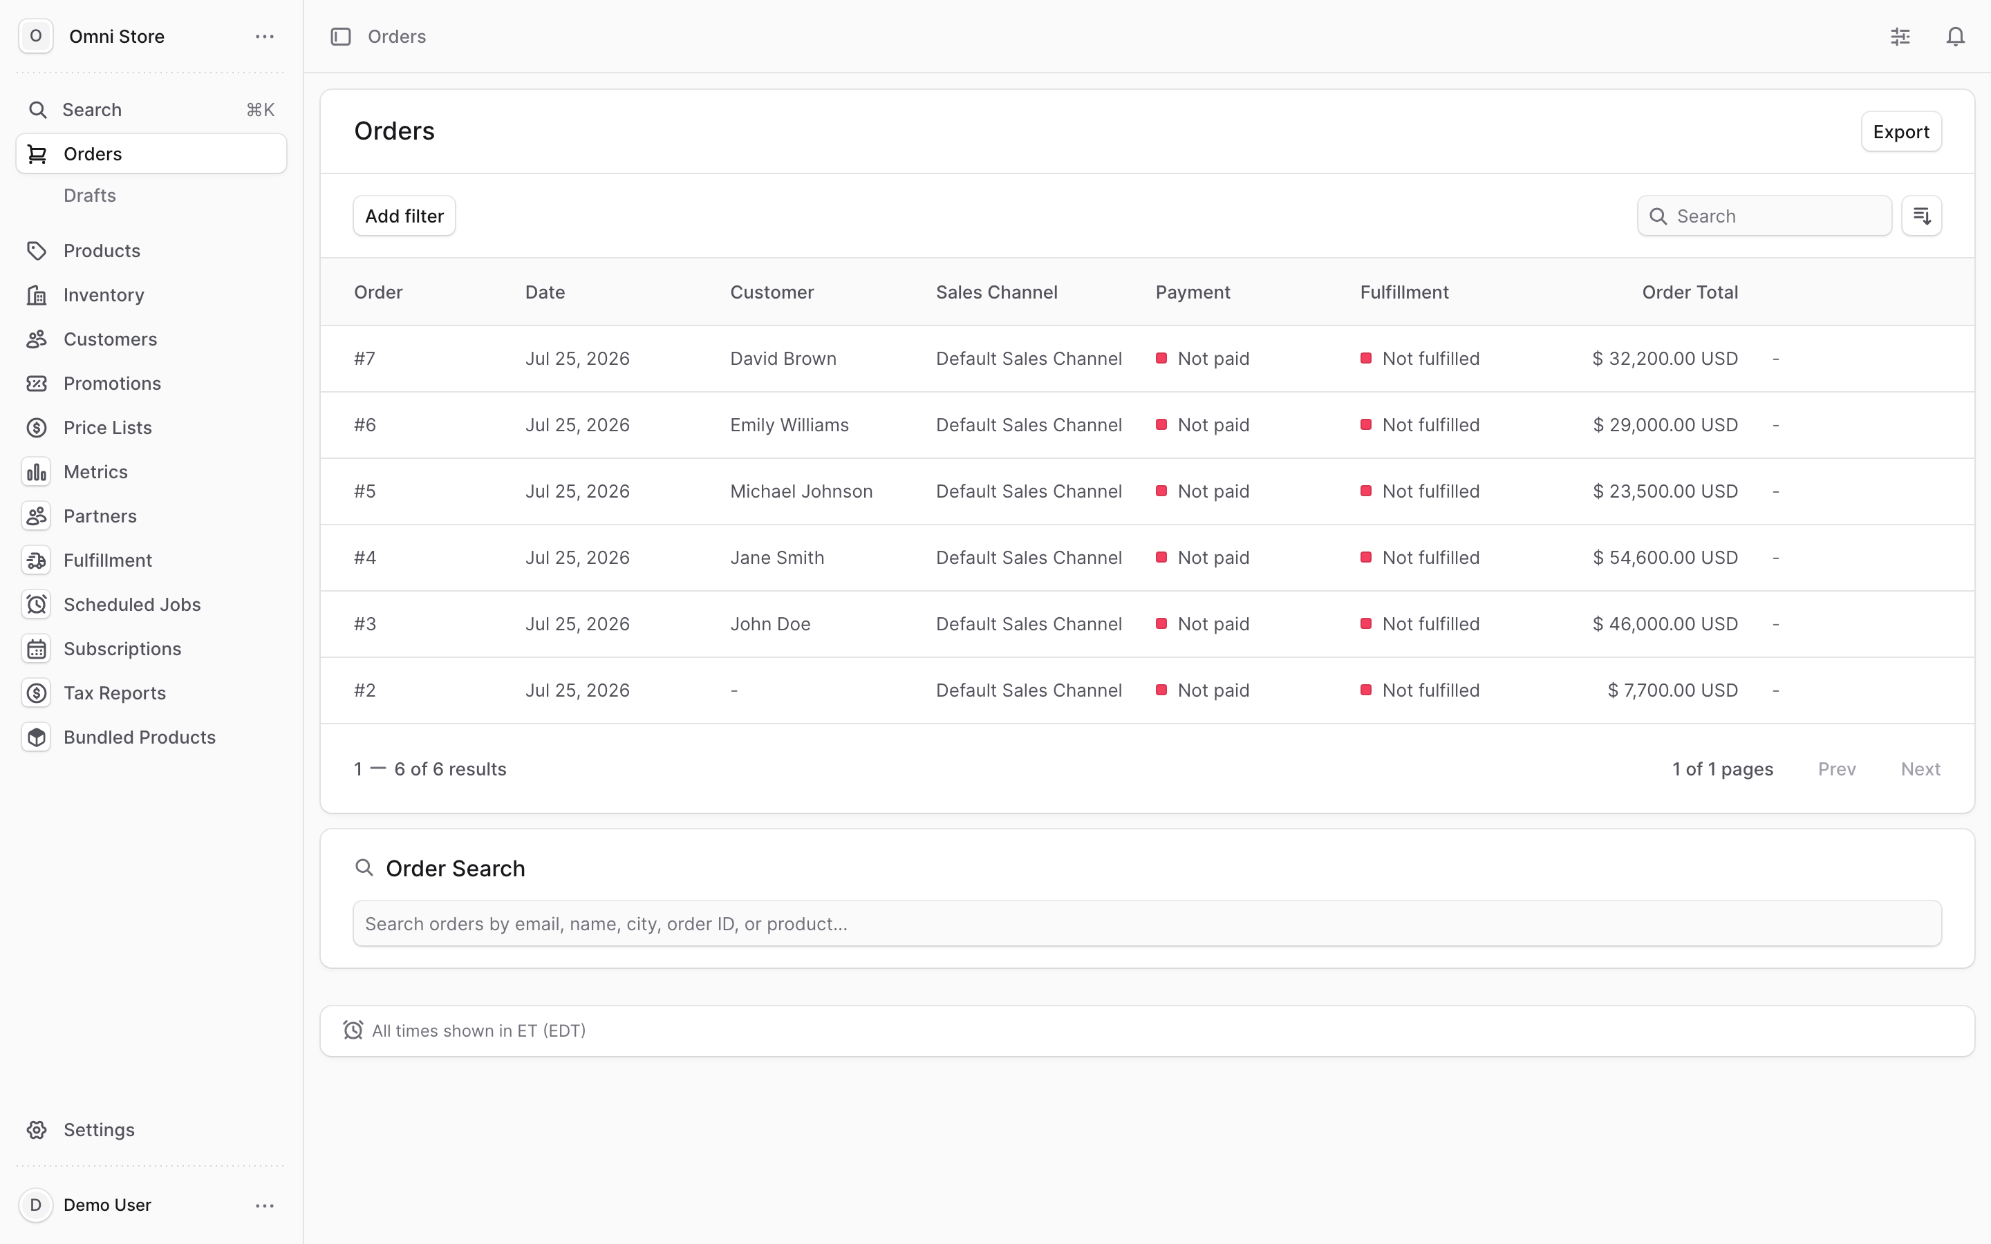Click the Omni Store avatar icon
Viewport: 1991px width, 1244px height.
point(36,36)
